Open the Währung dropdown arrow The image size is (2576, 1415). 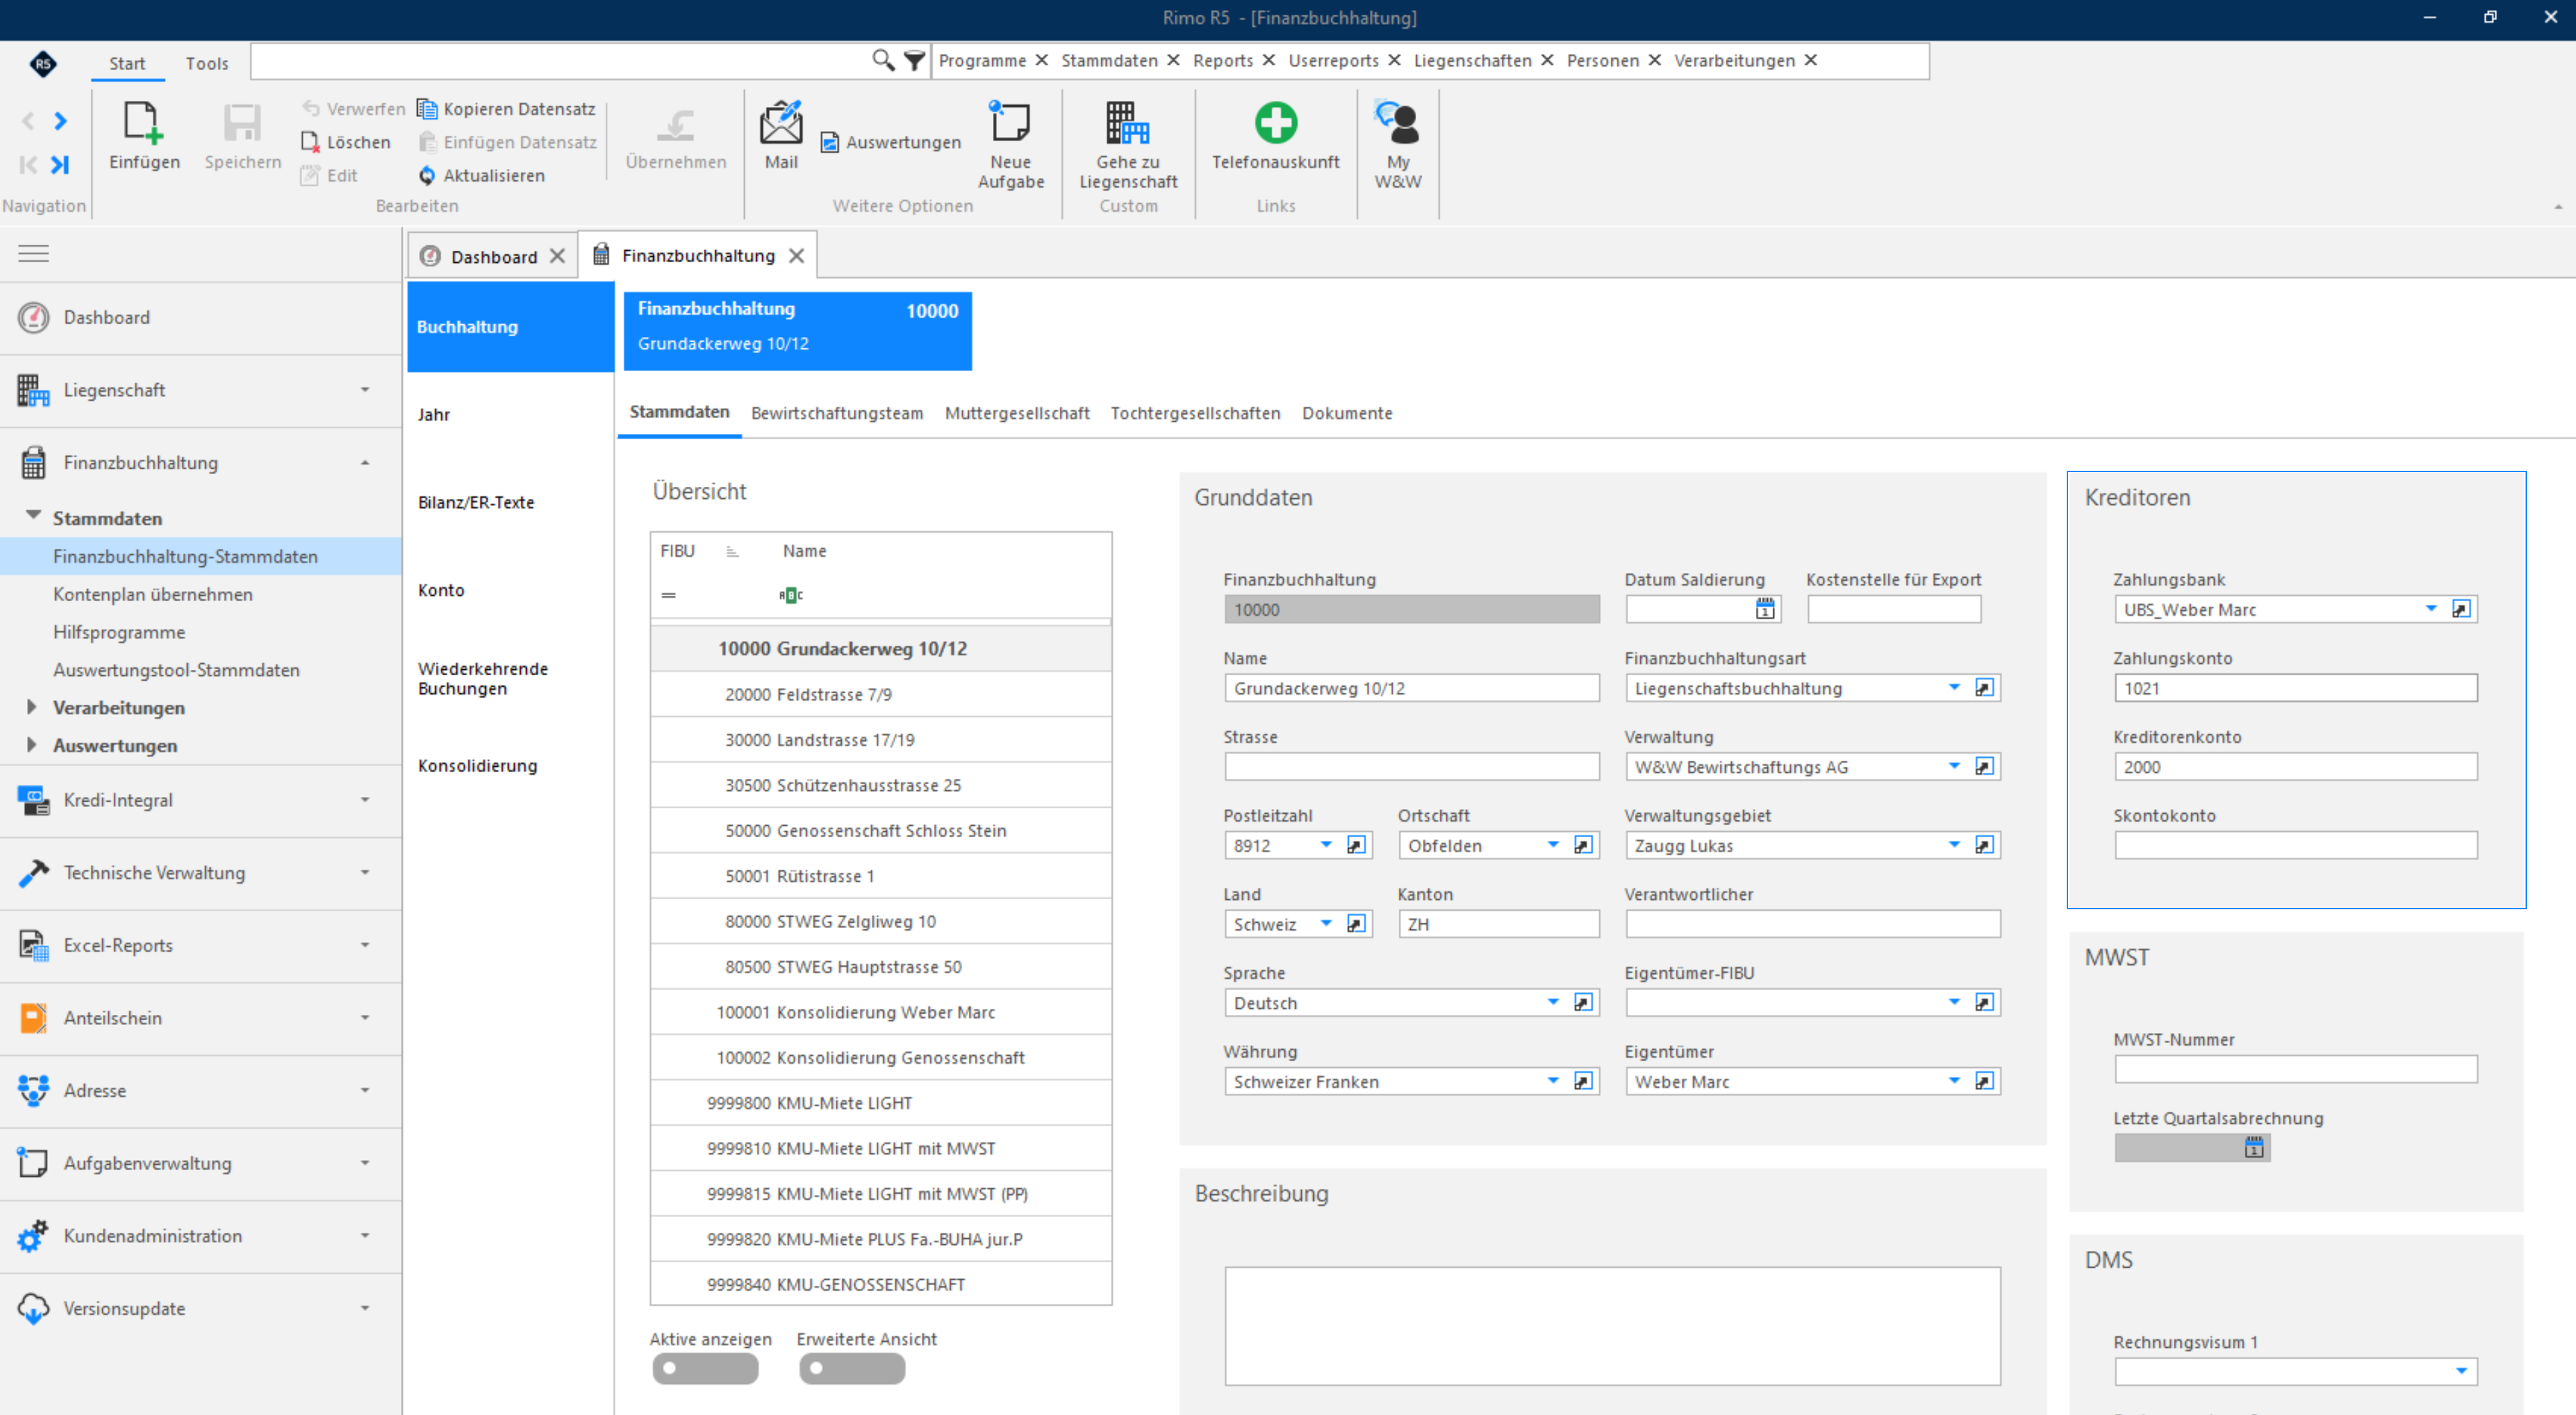coord(1552,1081)
